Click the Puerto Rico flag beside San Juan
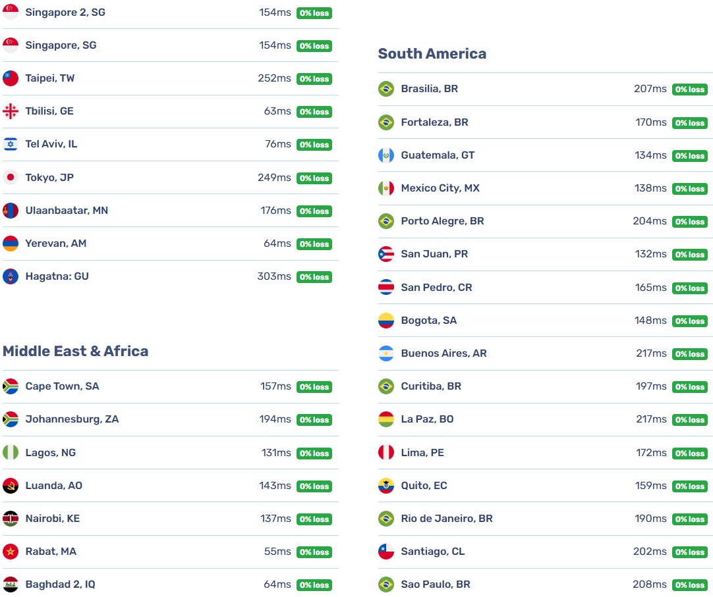The width and height of the screenshot is (713, 597). pyautogui.click(x=386, y=254)
